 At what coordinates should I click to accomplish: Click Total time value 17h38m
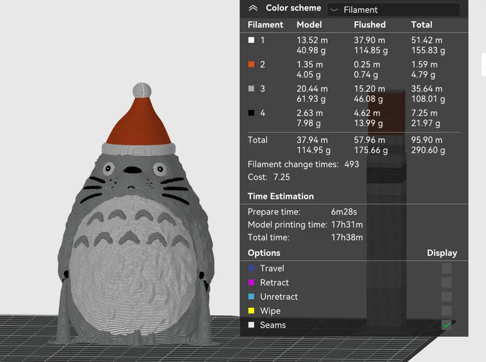pos(347,237)
